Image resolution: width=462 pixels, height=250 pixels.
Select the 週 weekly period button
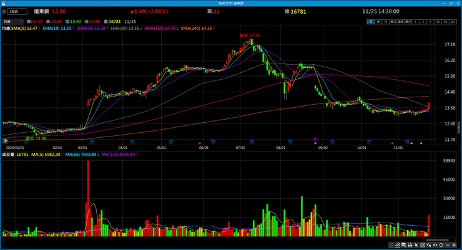[x=378, y=22]
